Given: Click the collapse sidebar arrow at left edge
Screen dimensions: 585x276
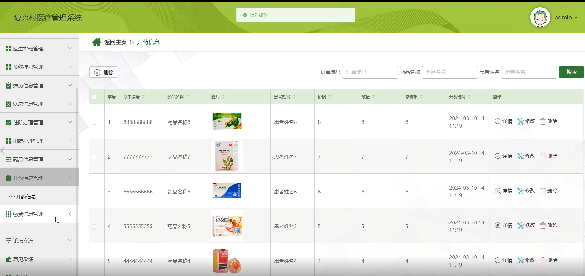Looking at the screenshot, I should point(3,151).
